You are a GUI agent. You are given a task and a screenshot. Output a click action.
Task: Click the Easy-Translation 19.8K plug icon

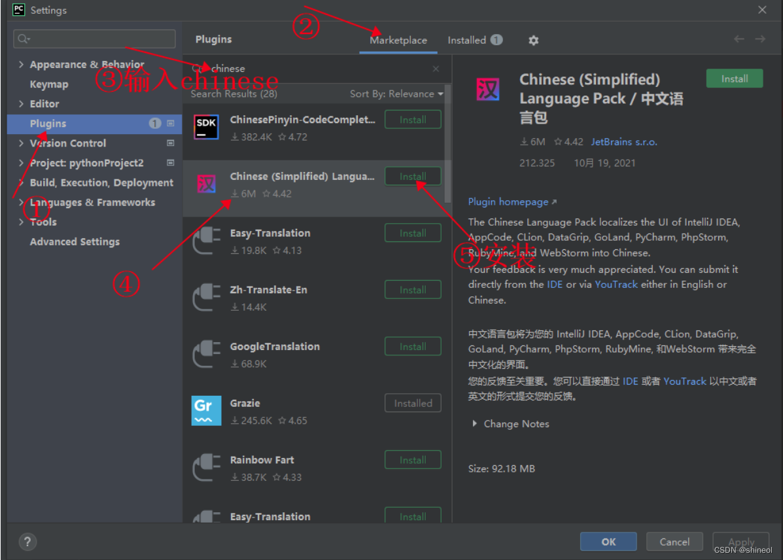tap(206, 241)
